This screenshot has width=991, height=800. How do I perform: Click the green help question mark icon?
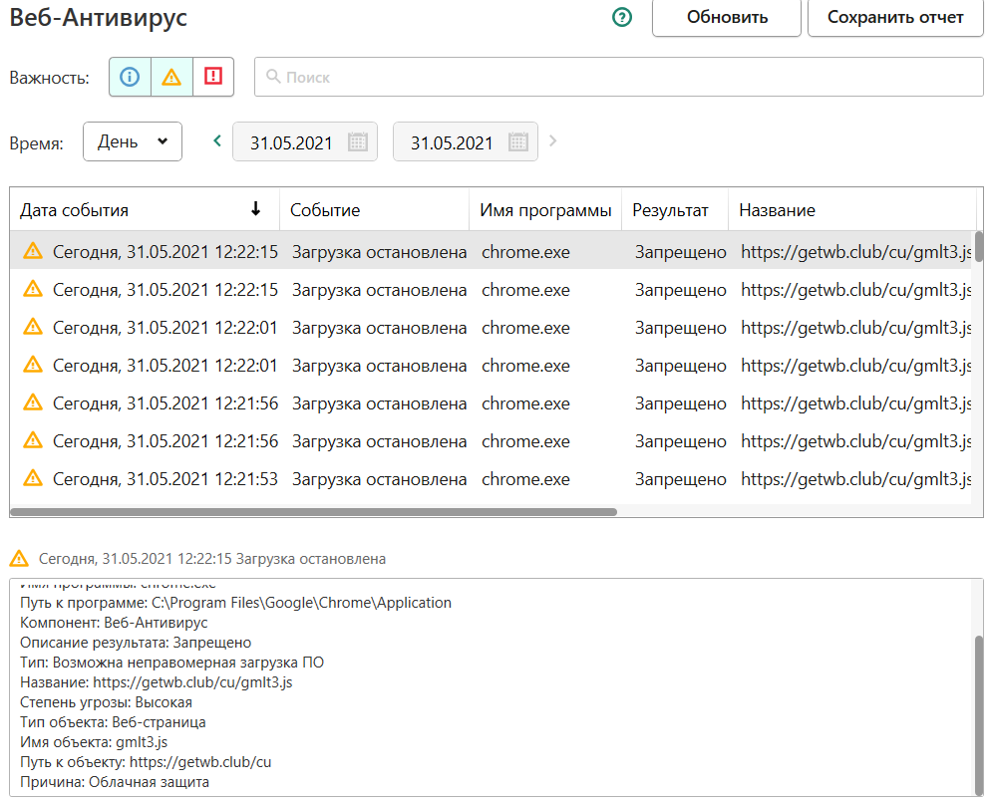tap(623, 17)
